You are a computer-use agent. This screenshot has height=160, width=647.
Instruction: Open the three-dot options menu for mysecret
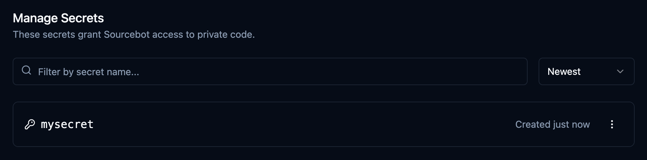tap(612, 124)
